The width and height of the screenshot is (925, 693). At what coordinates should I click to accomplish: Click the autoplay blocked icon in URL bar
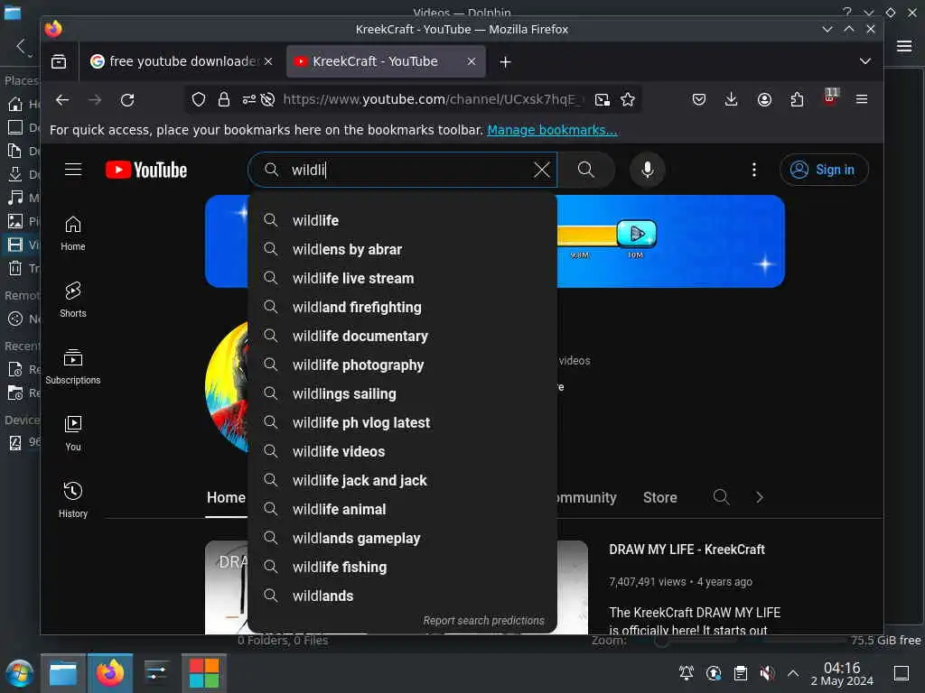pyautogui.click(x=267, y=99)
